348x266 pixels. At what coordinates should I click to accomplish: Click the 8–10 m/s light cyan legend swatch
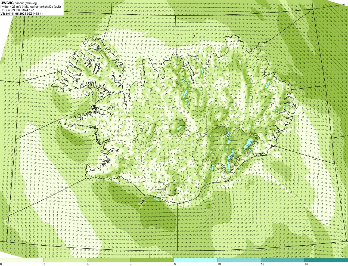tap(196, 260)
